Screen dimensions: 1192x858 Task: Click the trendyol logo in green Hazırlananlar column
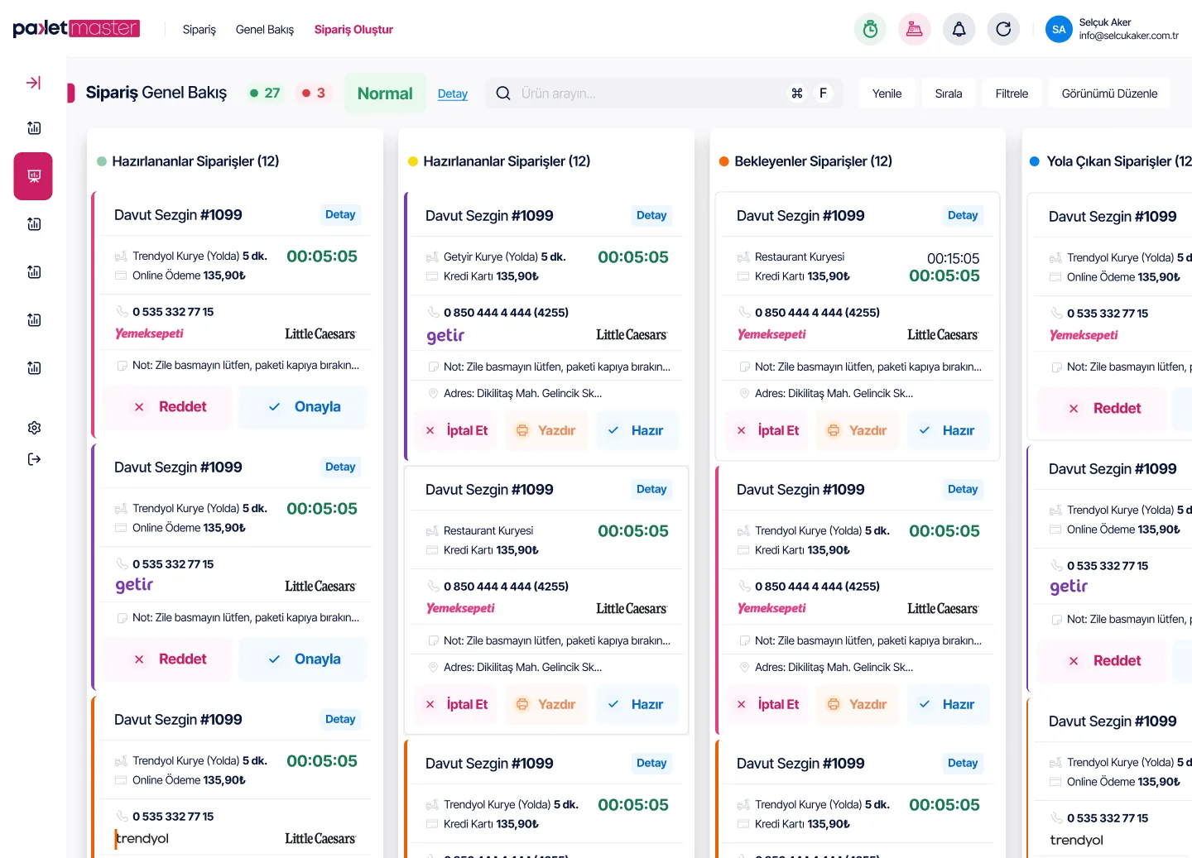[x=142, y=839]
